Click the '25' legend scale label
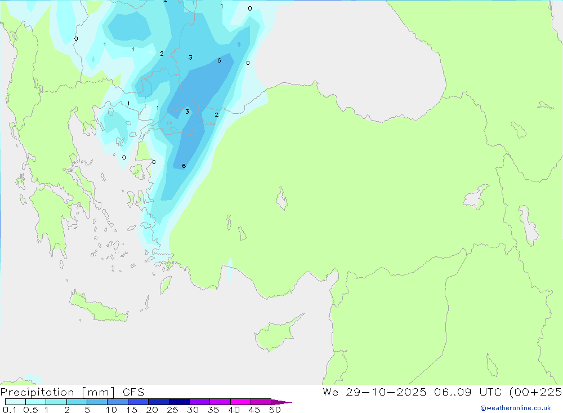 pyautogui.click(x=172, y=410)
